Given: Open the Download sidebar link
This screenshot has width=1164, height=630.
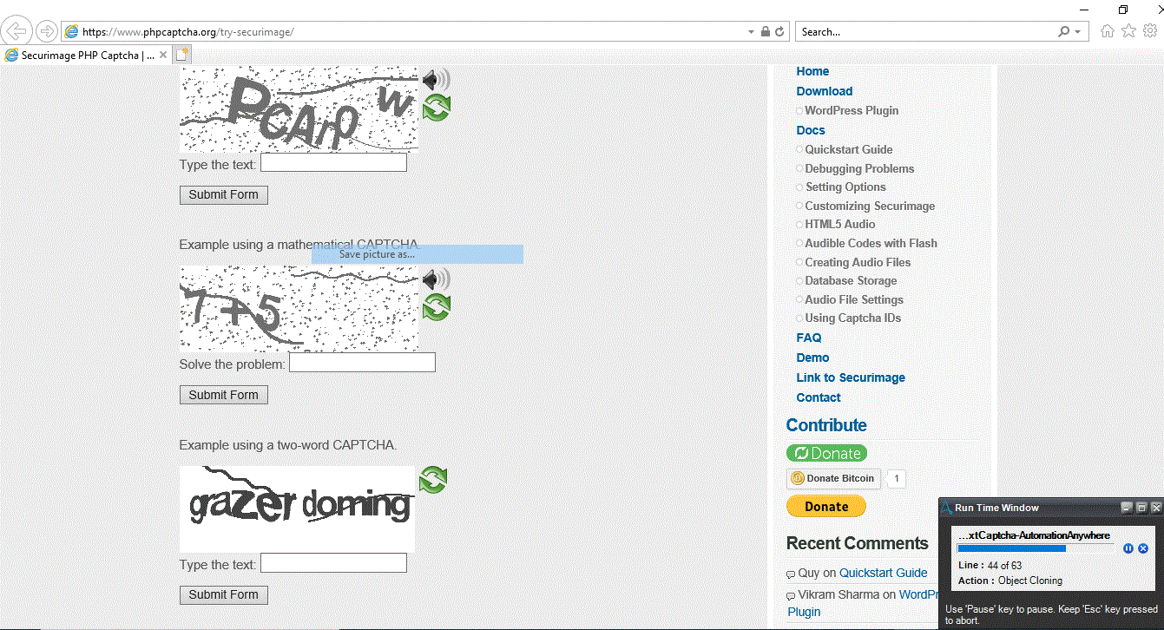Looking at the screenshot, I should click(x=825, y=91).
